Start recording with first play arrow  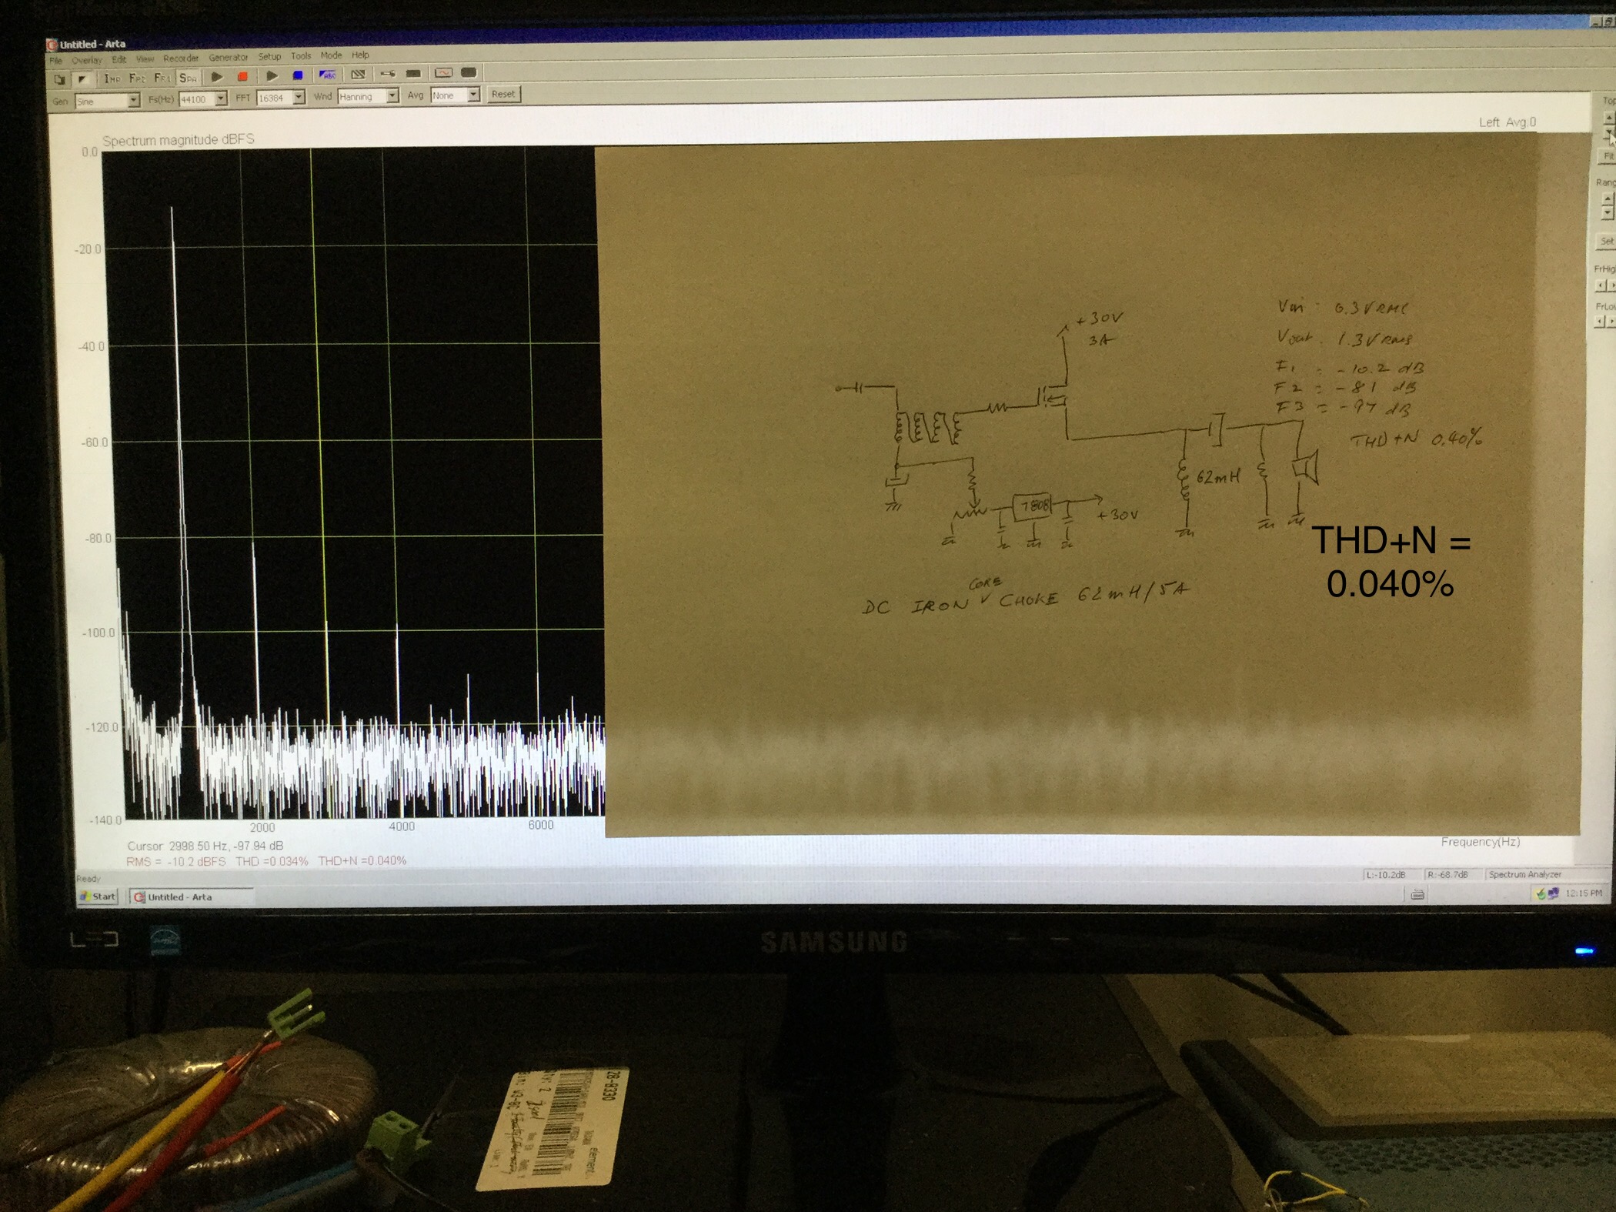[x=217, y=77]
